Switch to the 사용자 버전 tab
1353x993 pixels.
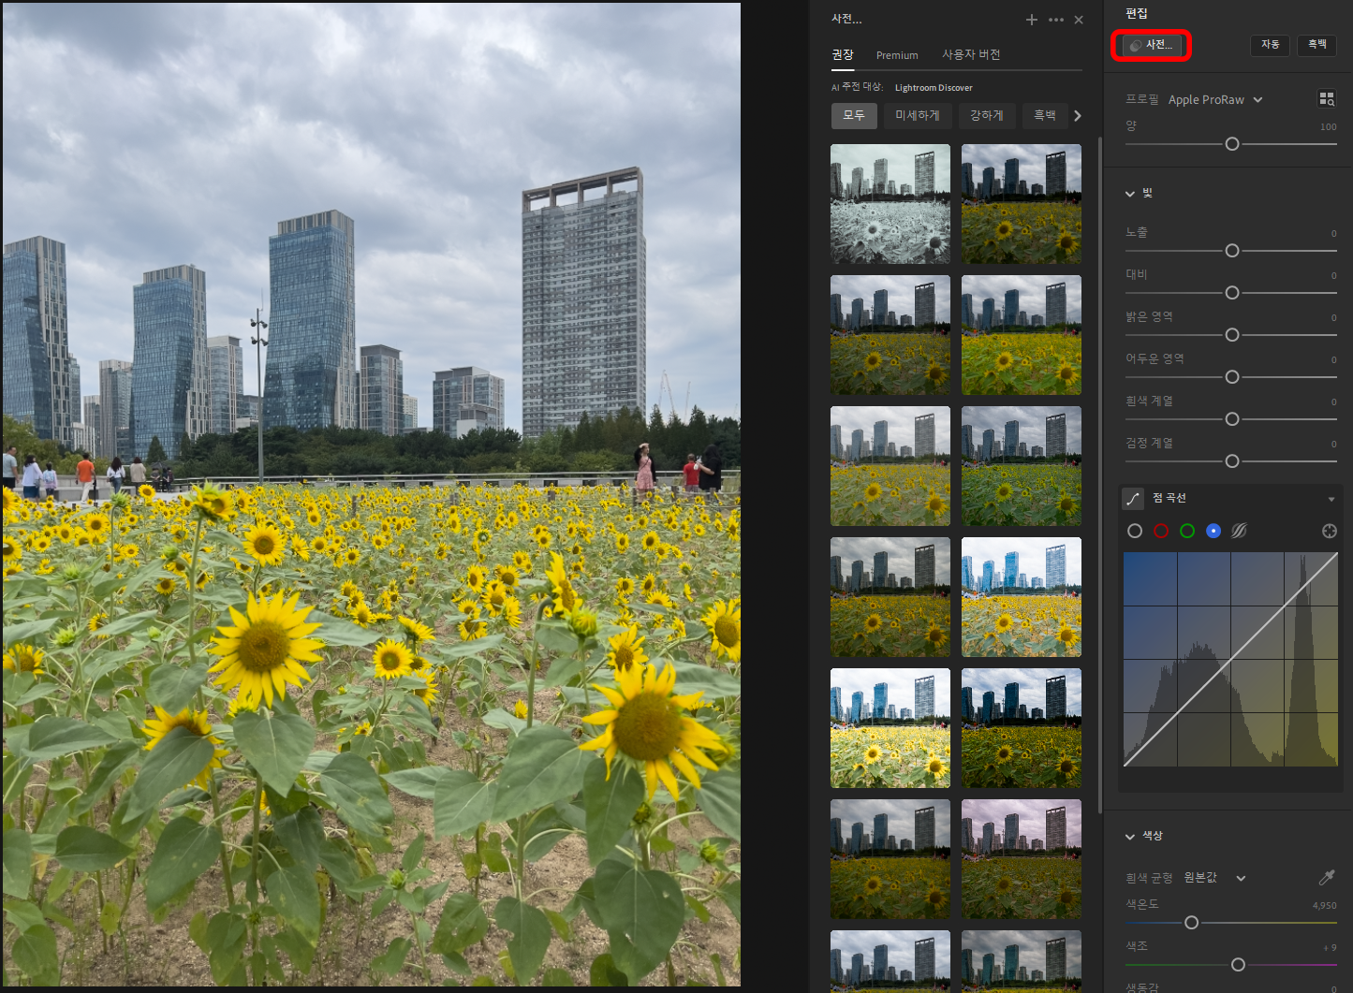[x=971, y=55]
